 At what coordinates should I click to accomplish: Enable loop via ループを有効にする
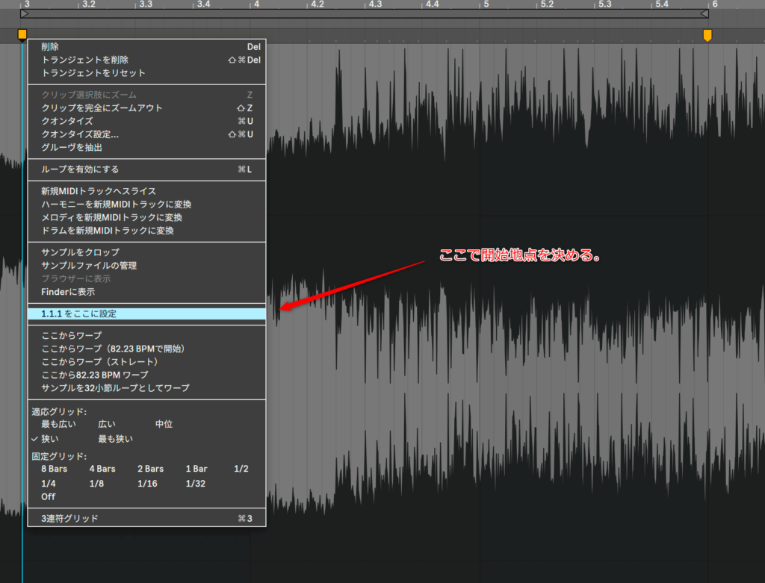[80, 169]
